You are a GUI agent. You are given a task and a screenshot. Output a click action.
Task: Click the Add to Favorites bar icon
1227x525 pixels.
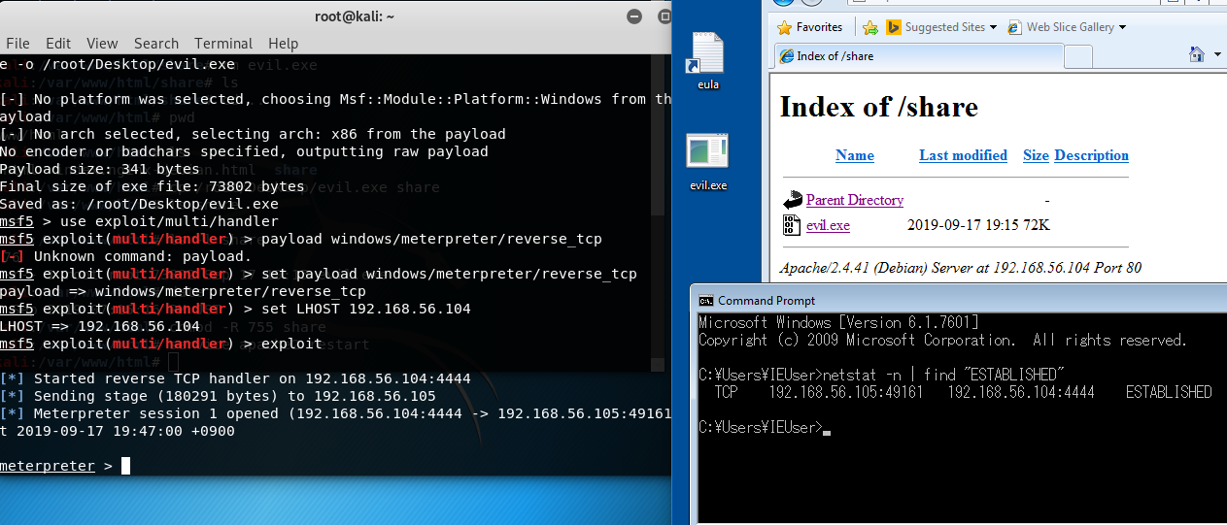pos(870,27)
